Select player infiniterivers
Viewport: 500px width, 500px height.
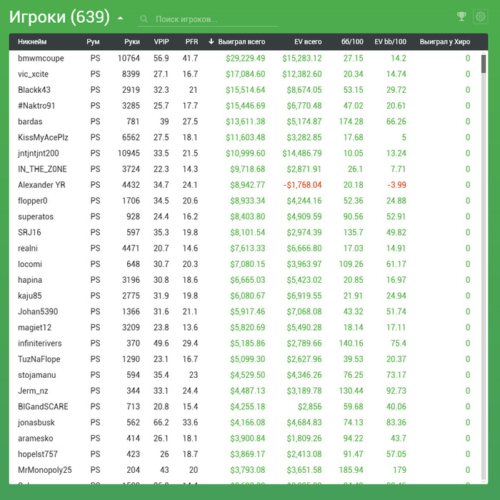coord(40,344)
